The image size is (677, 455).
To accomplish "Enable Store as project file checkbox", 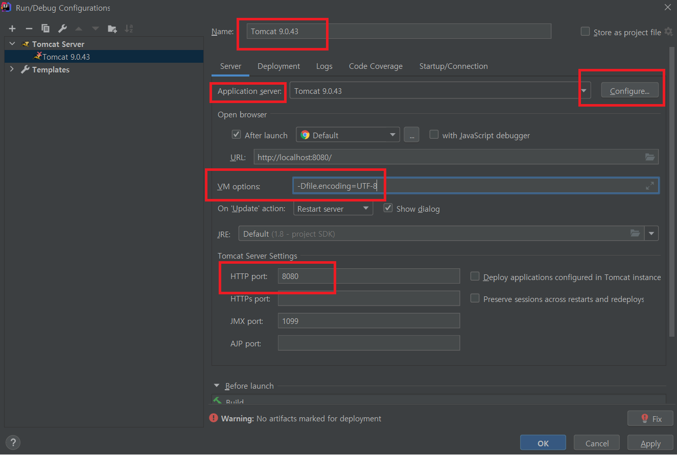I will pyautogui.click(x=585, y=32).
